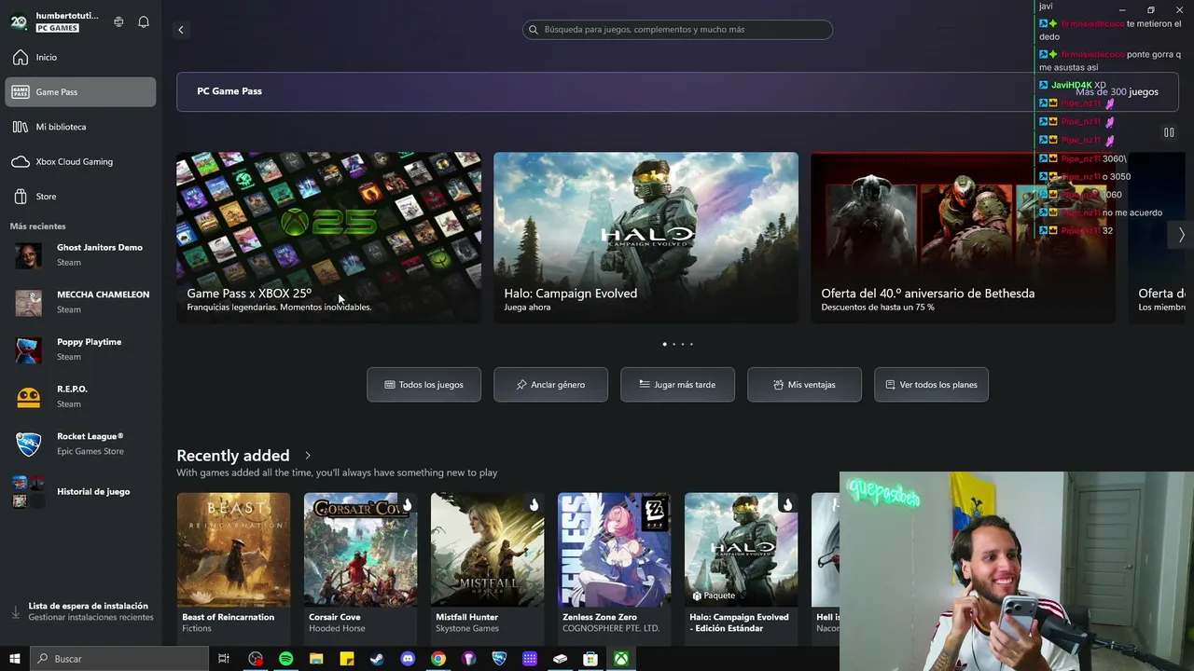Search in the Búsqueda para juegos field
The height and width of the screenshot is (671, 1194).
[x=677, y=30]
